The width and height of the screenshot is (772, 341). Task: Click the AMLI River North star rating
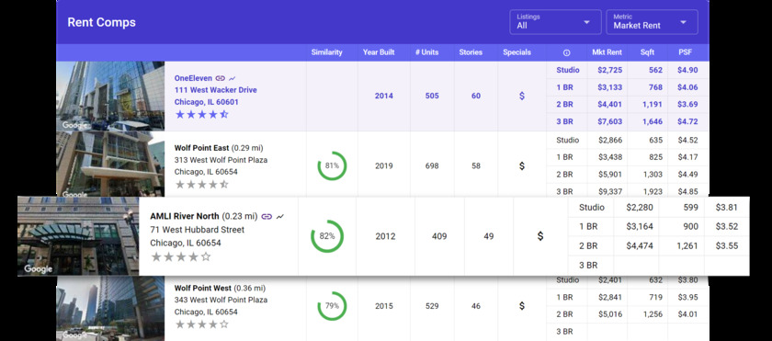(x=181, y=256)
